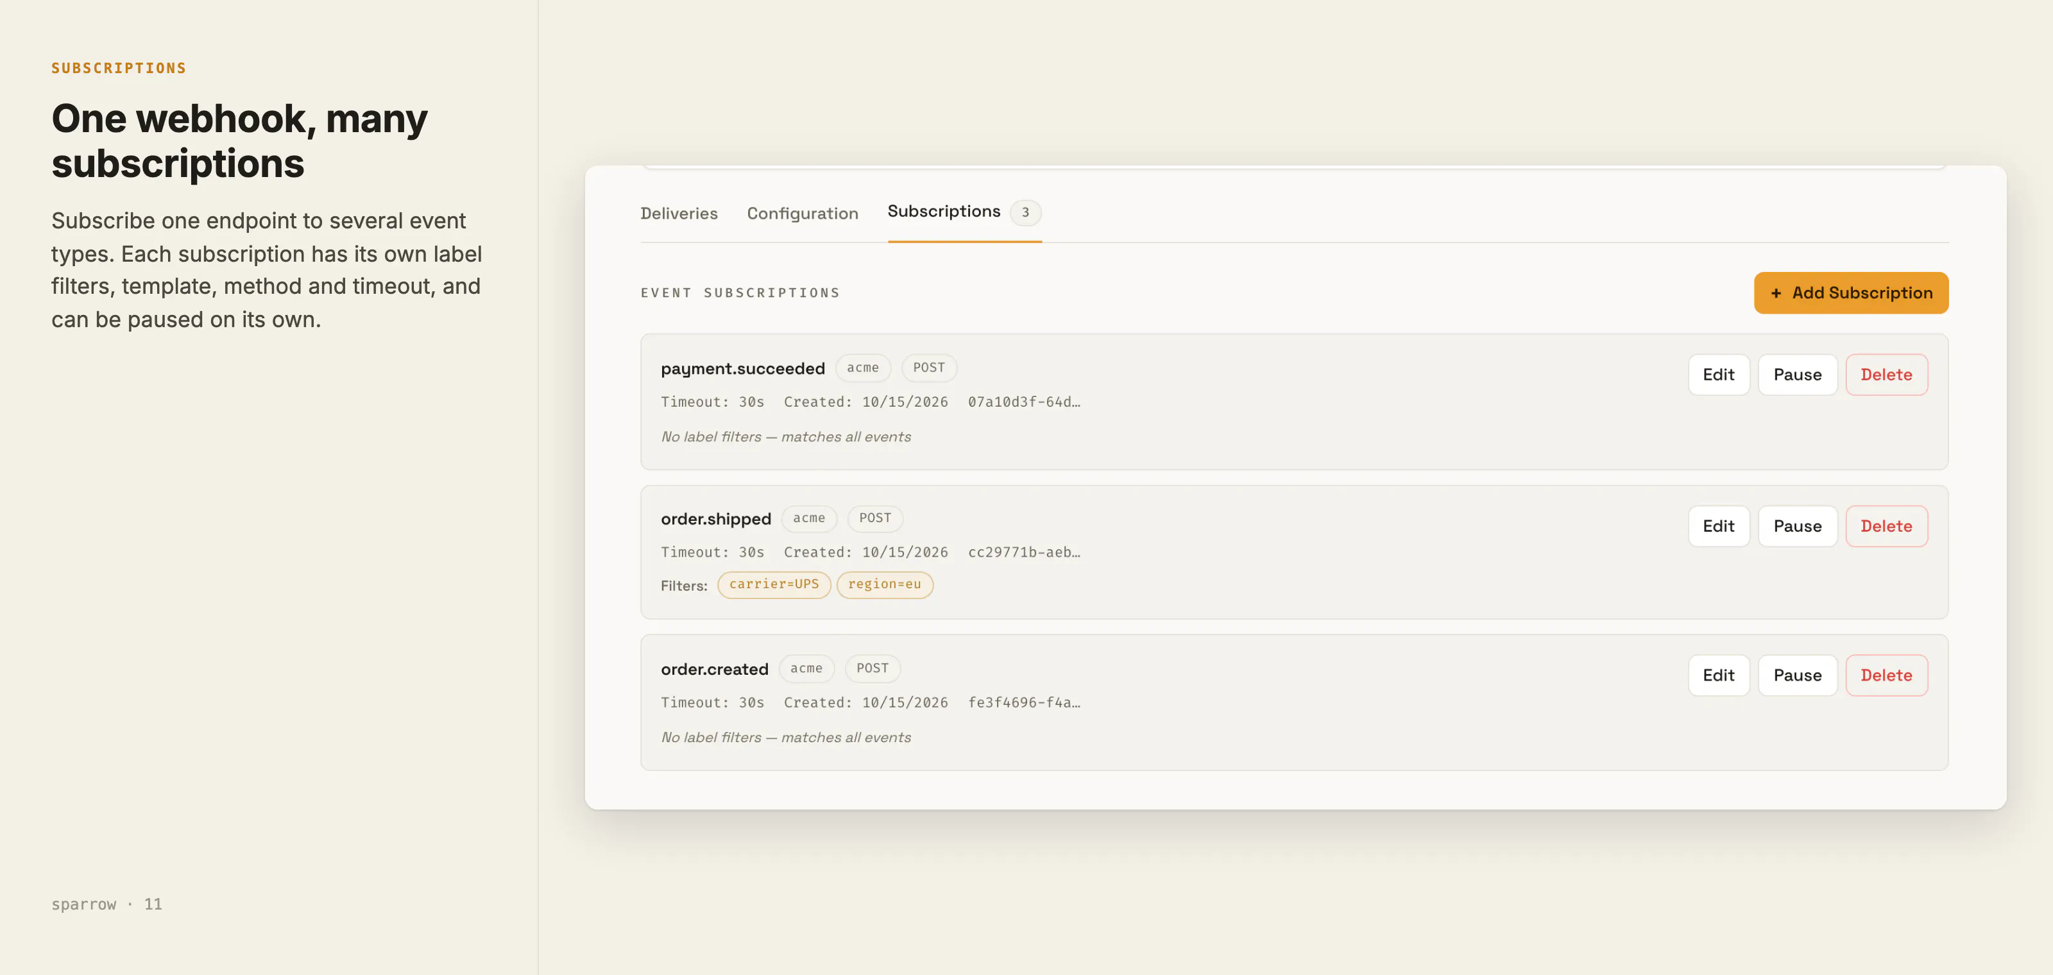Click the order.created event name
2053x975 pixels.
[714, 669]
